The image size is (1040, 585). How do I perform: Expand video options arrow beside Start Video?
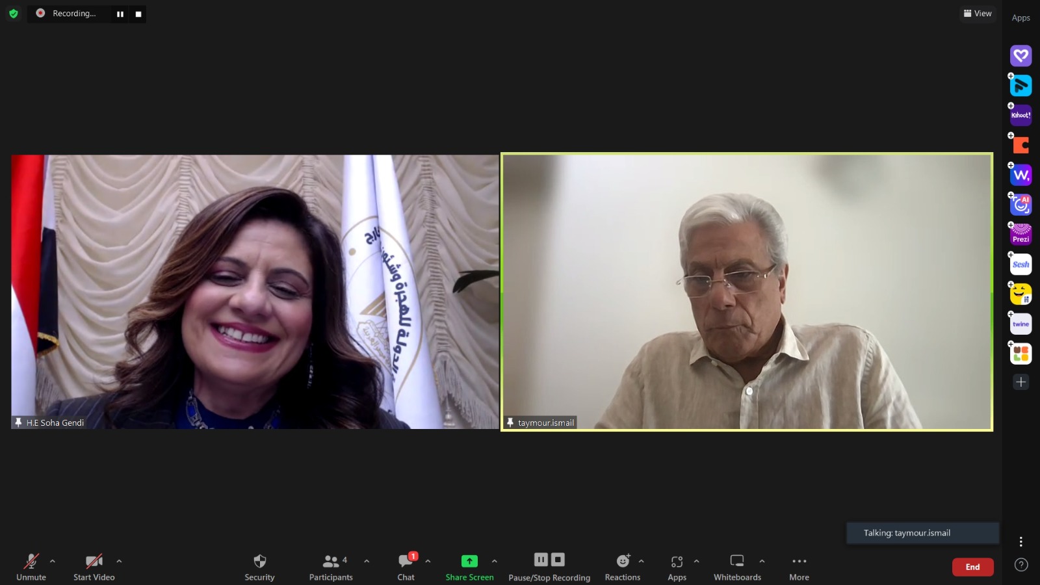119,561
